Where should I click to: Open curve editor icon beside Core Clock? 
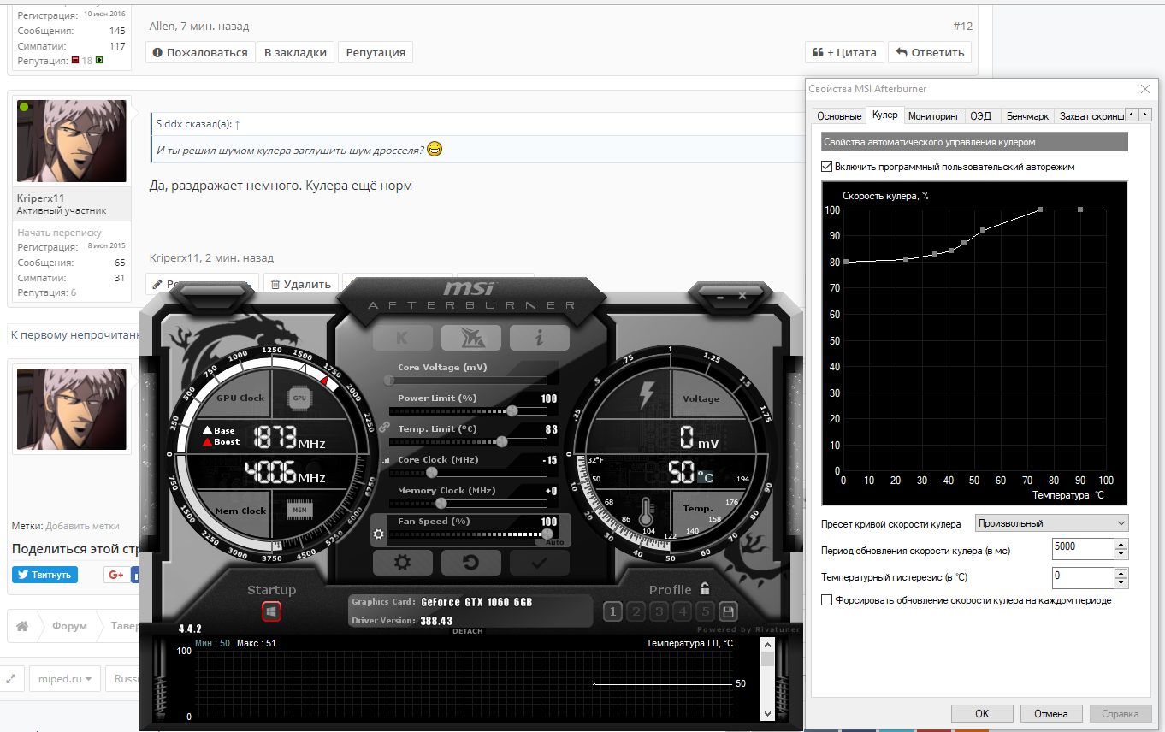point(384,461)
